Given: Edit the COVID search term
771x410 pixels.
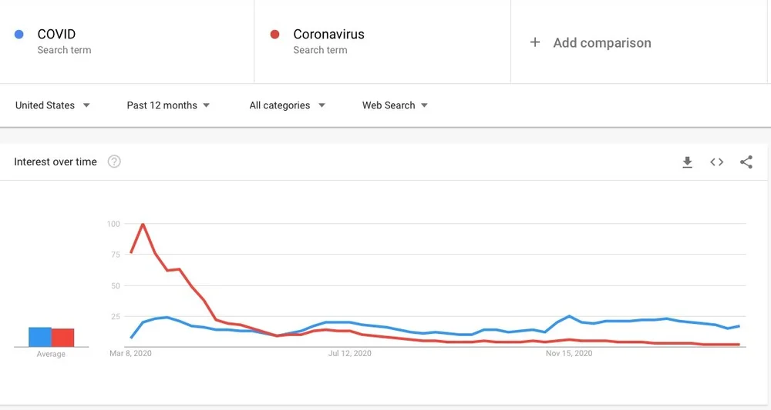Looking at the screenshot, I should (x=56, y=35).
